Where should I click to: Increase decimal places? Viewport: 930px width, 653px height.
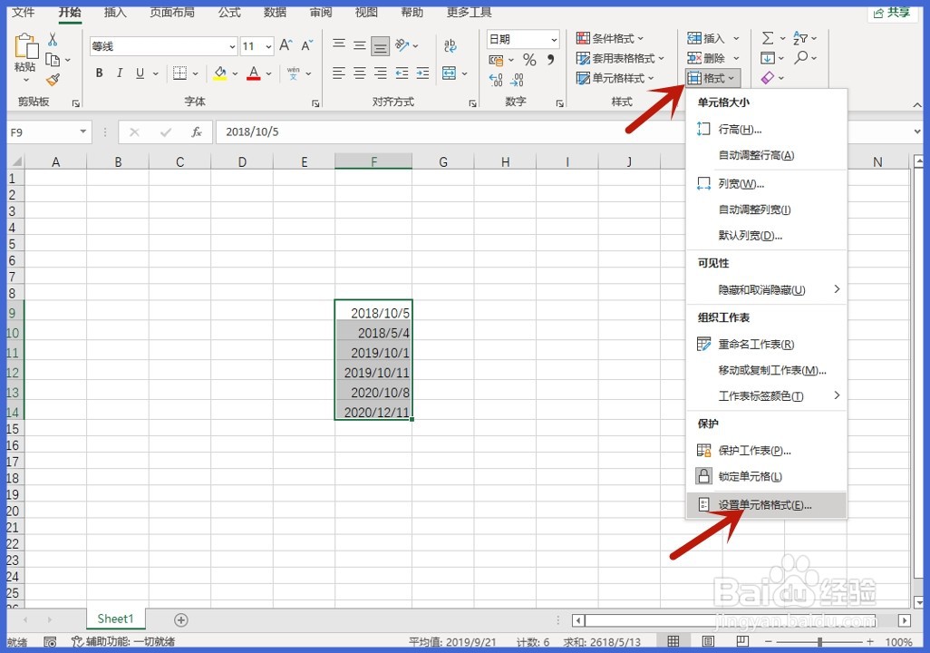[x=495, y=80]
